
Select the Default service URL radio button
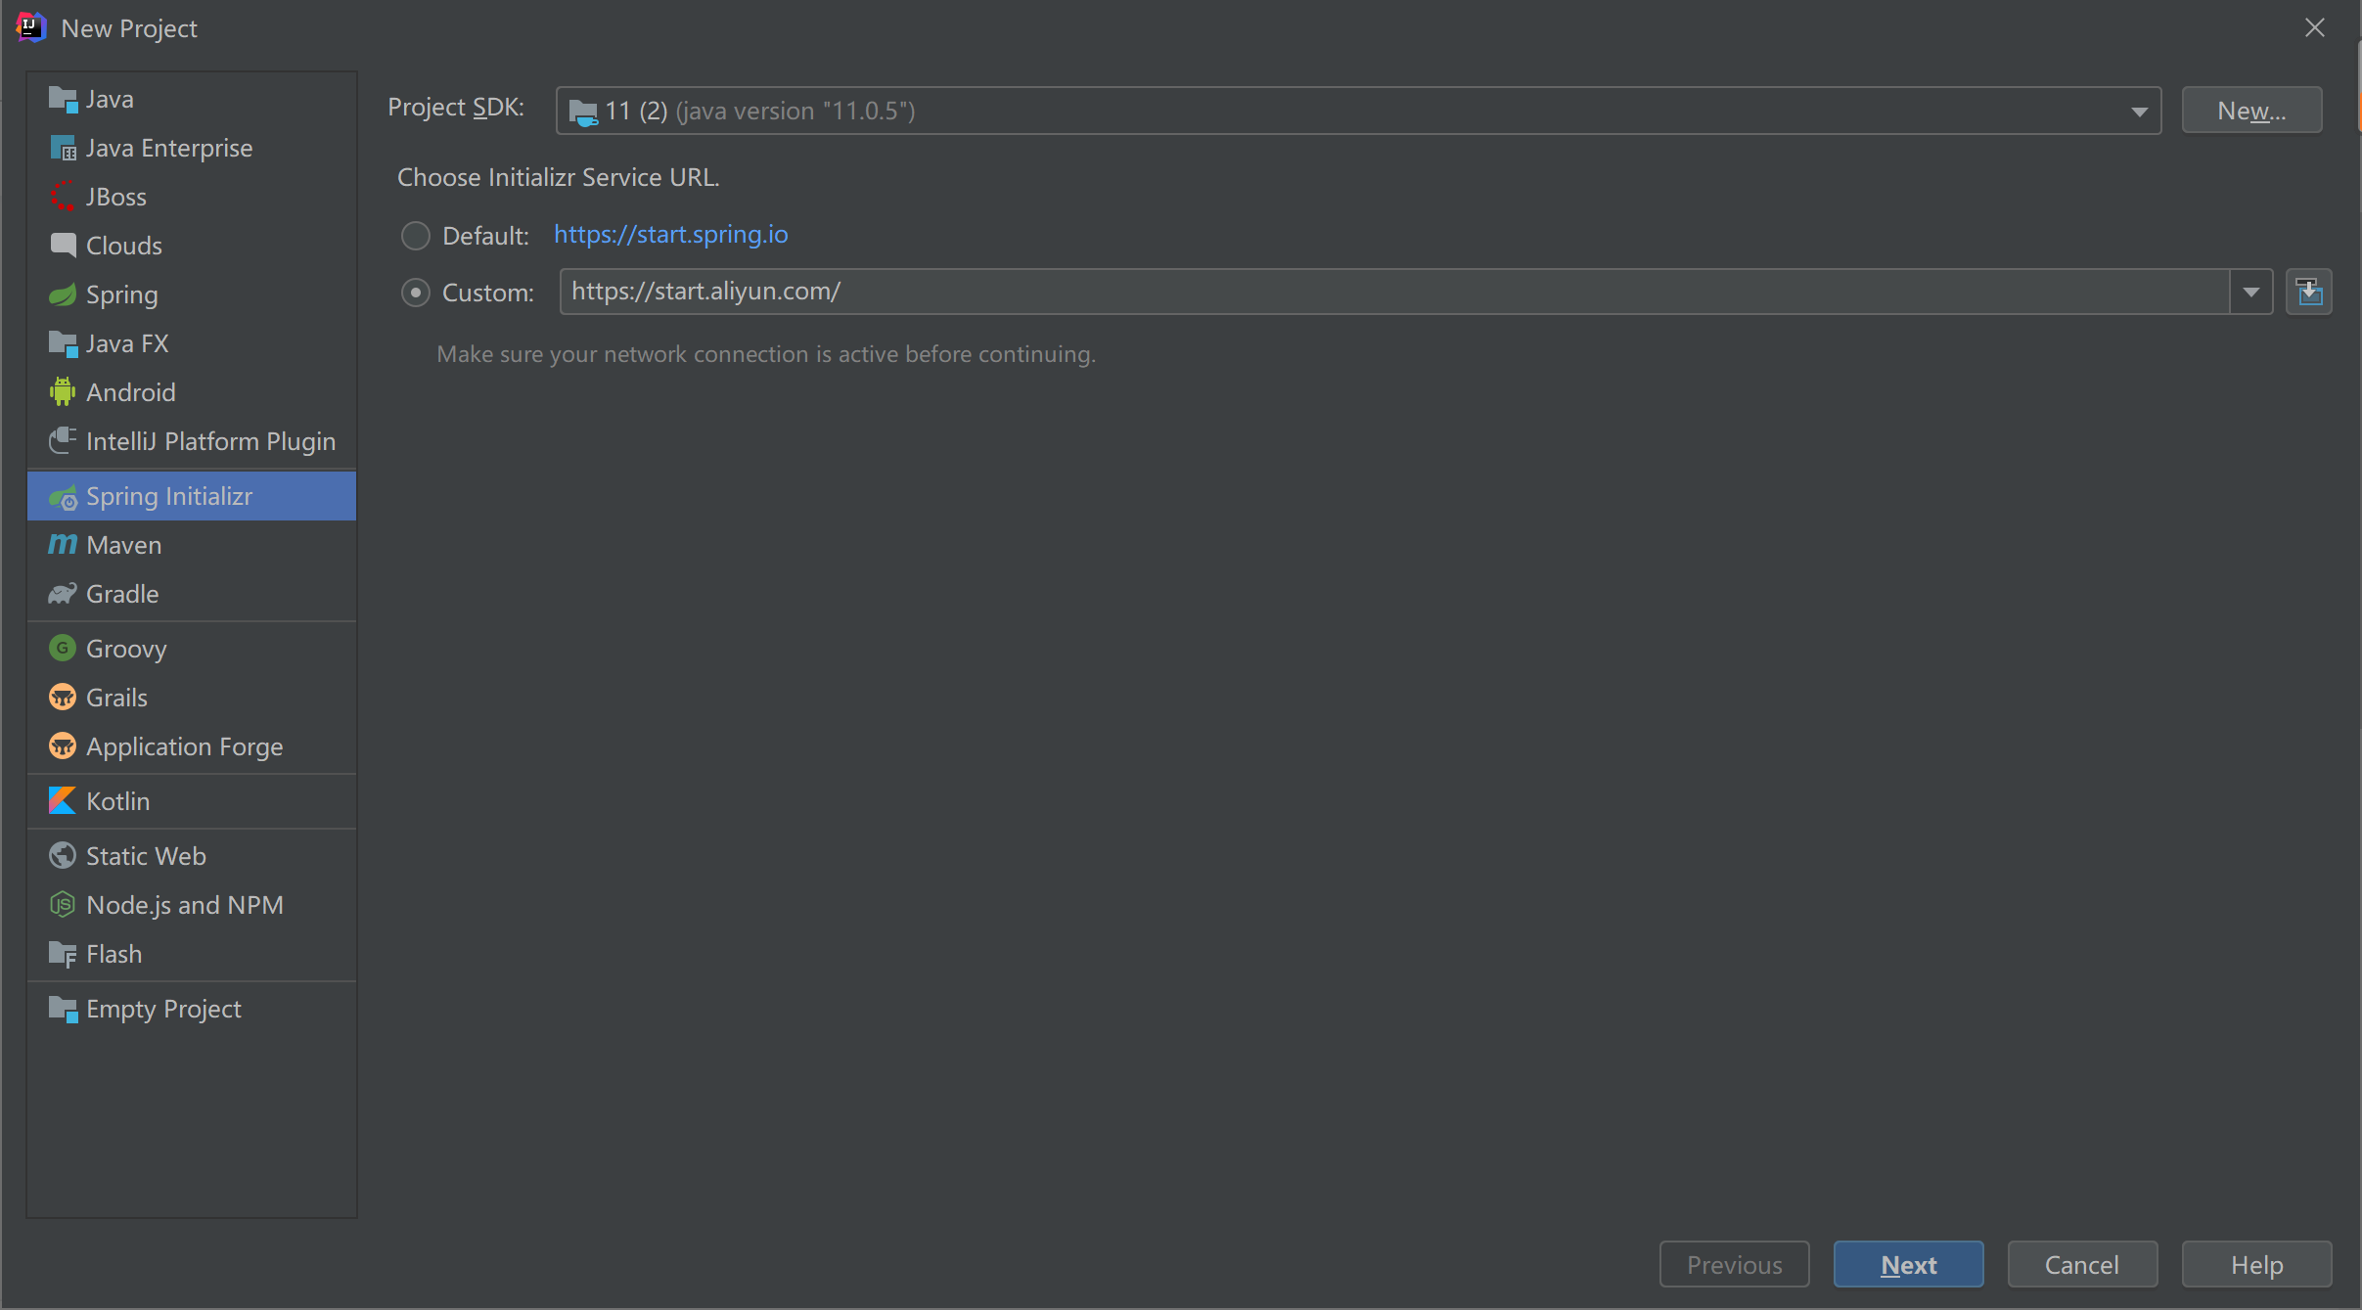point(416,236)
